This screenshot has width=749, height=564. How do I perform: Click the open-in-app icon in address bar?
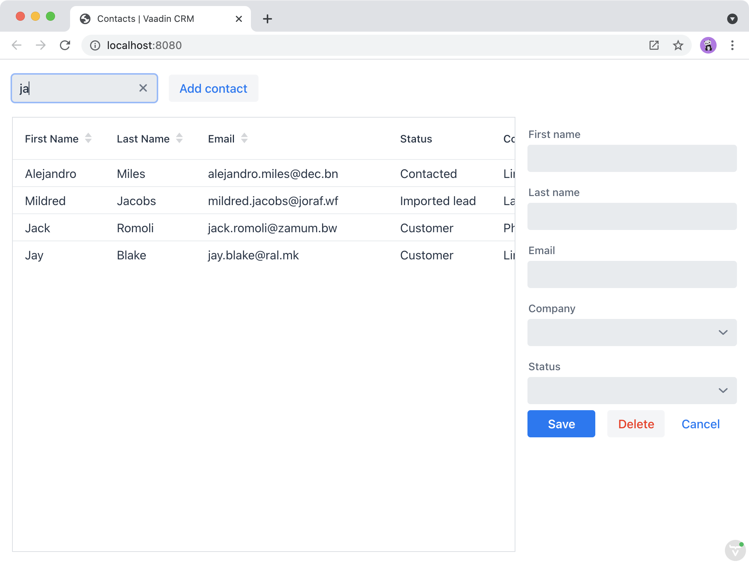(654, 45)
